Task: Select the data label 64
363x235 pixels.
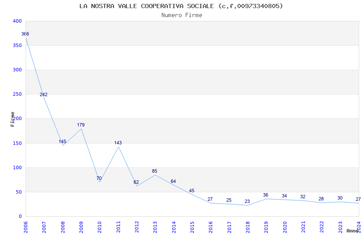Action: (x=173, y=181)
